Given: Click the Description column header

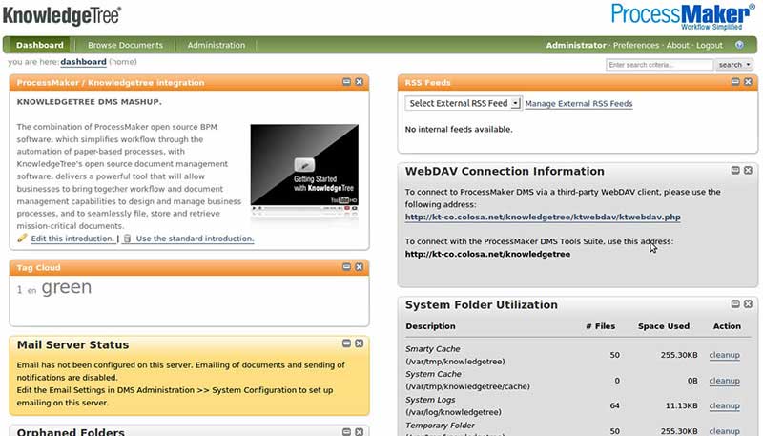Looking at the screenshot, I should click(431, 326).
